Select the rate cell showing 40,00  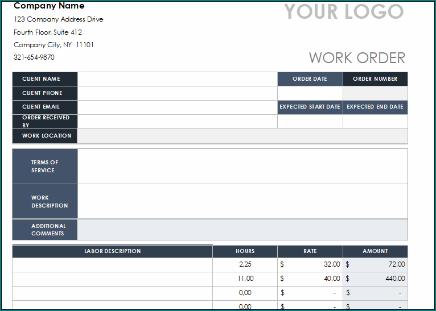310,279
